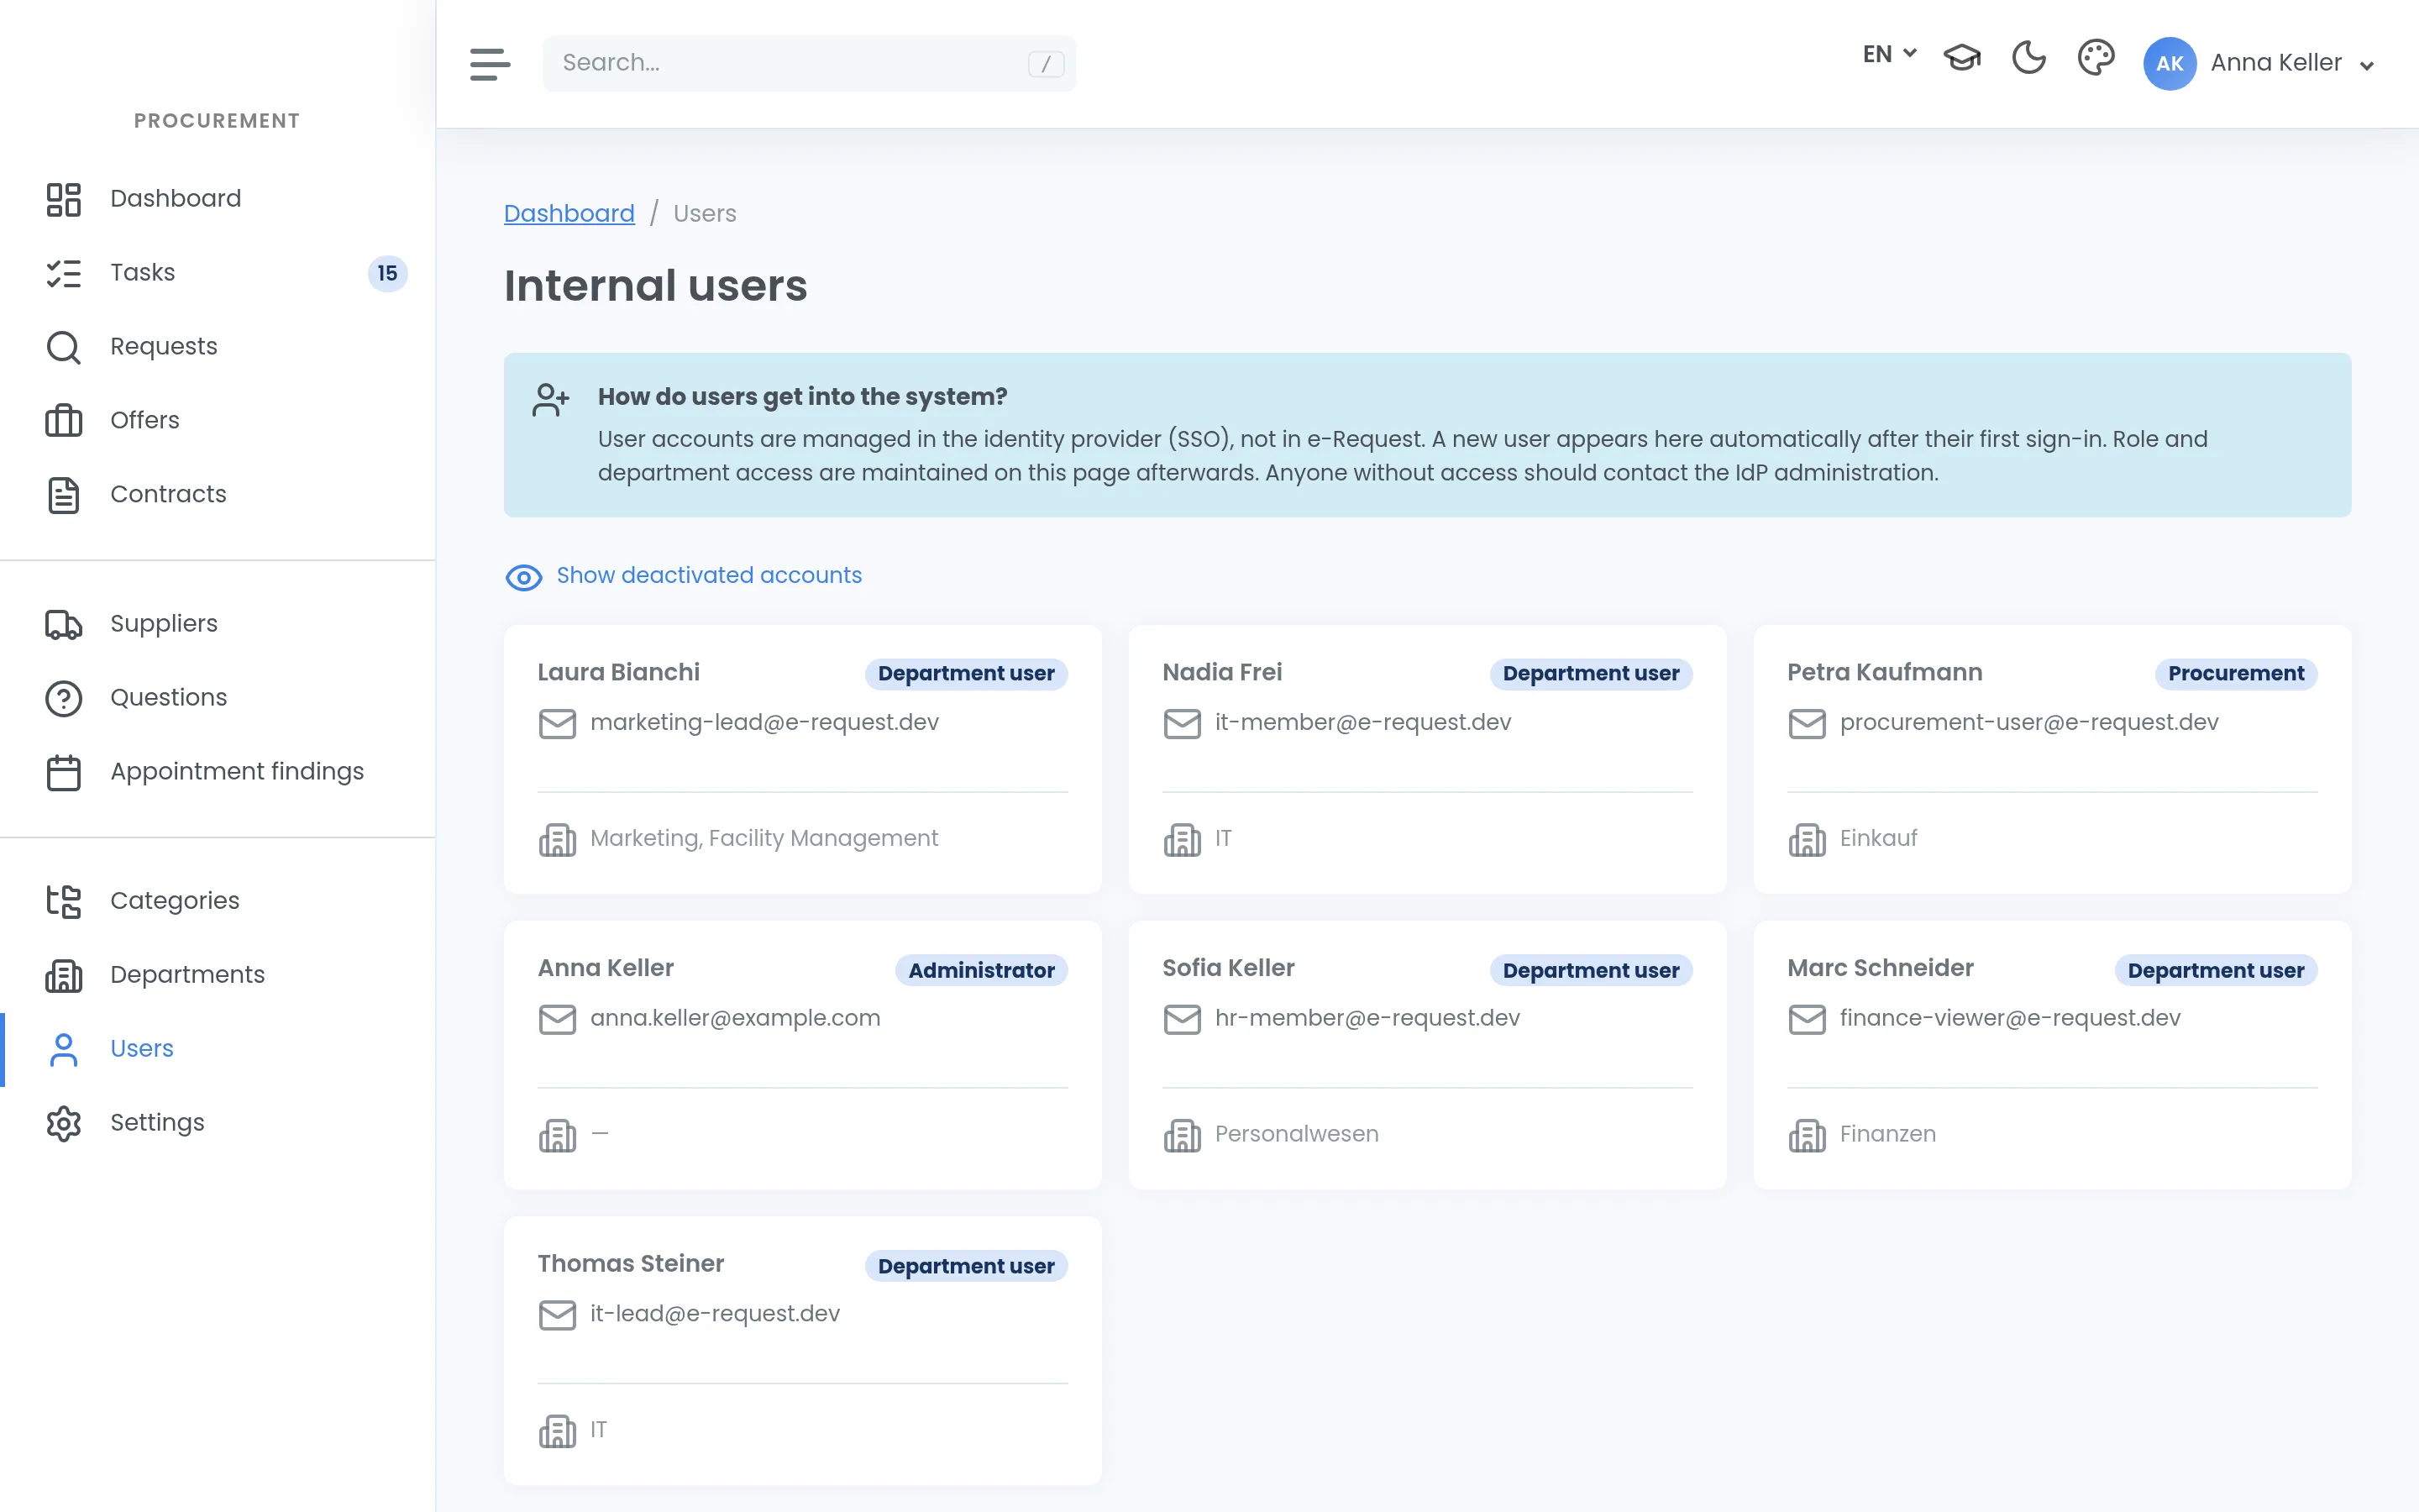Open the Contracts sidebar item
The height and width of the screenshot is (1512, 2419).
(x=217, y=494)
